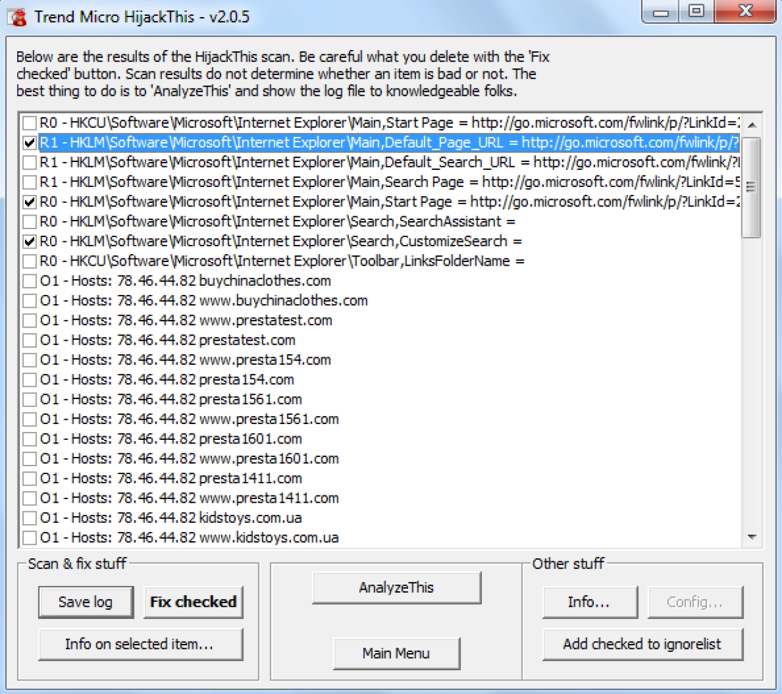Image resolution: width=782 pixels, height=694 pixels.
Task: Uncheck the R0 HKLM Start Page checkbox
Action: click(x=29, y=202)
